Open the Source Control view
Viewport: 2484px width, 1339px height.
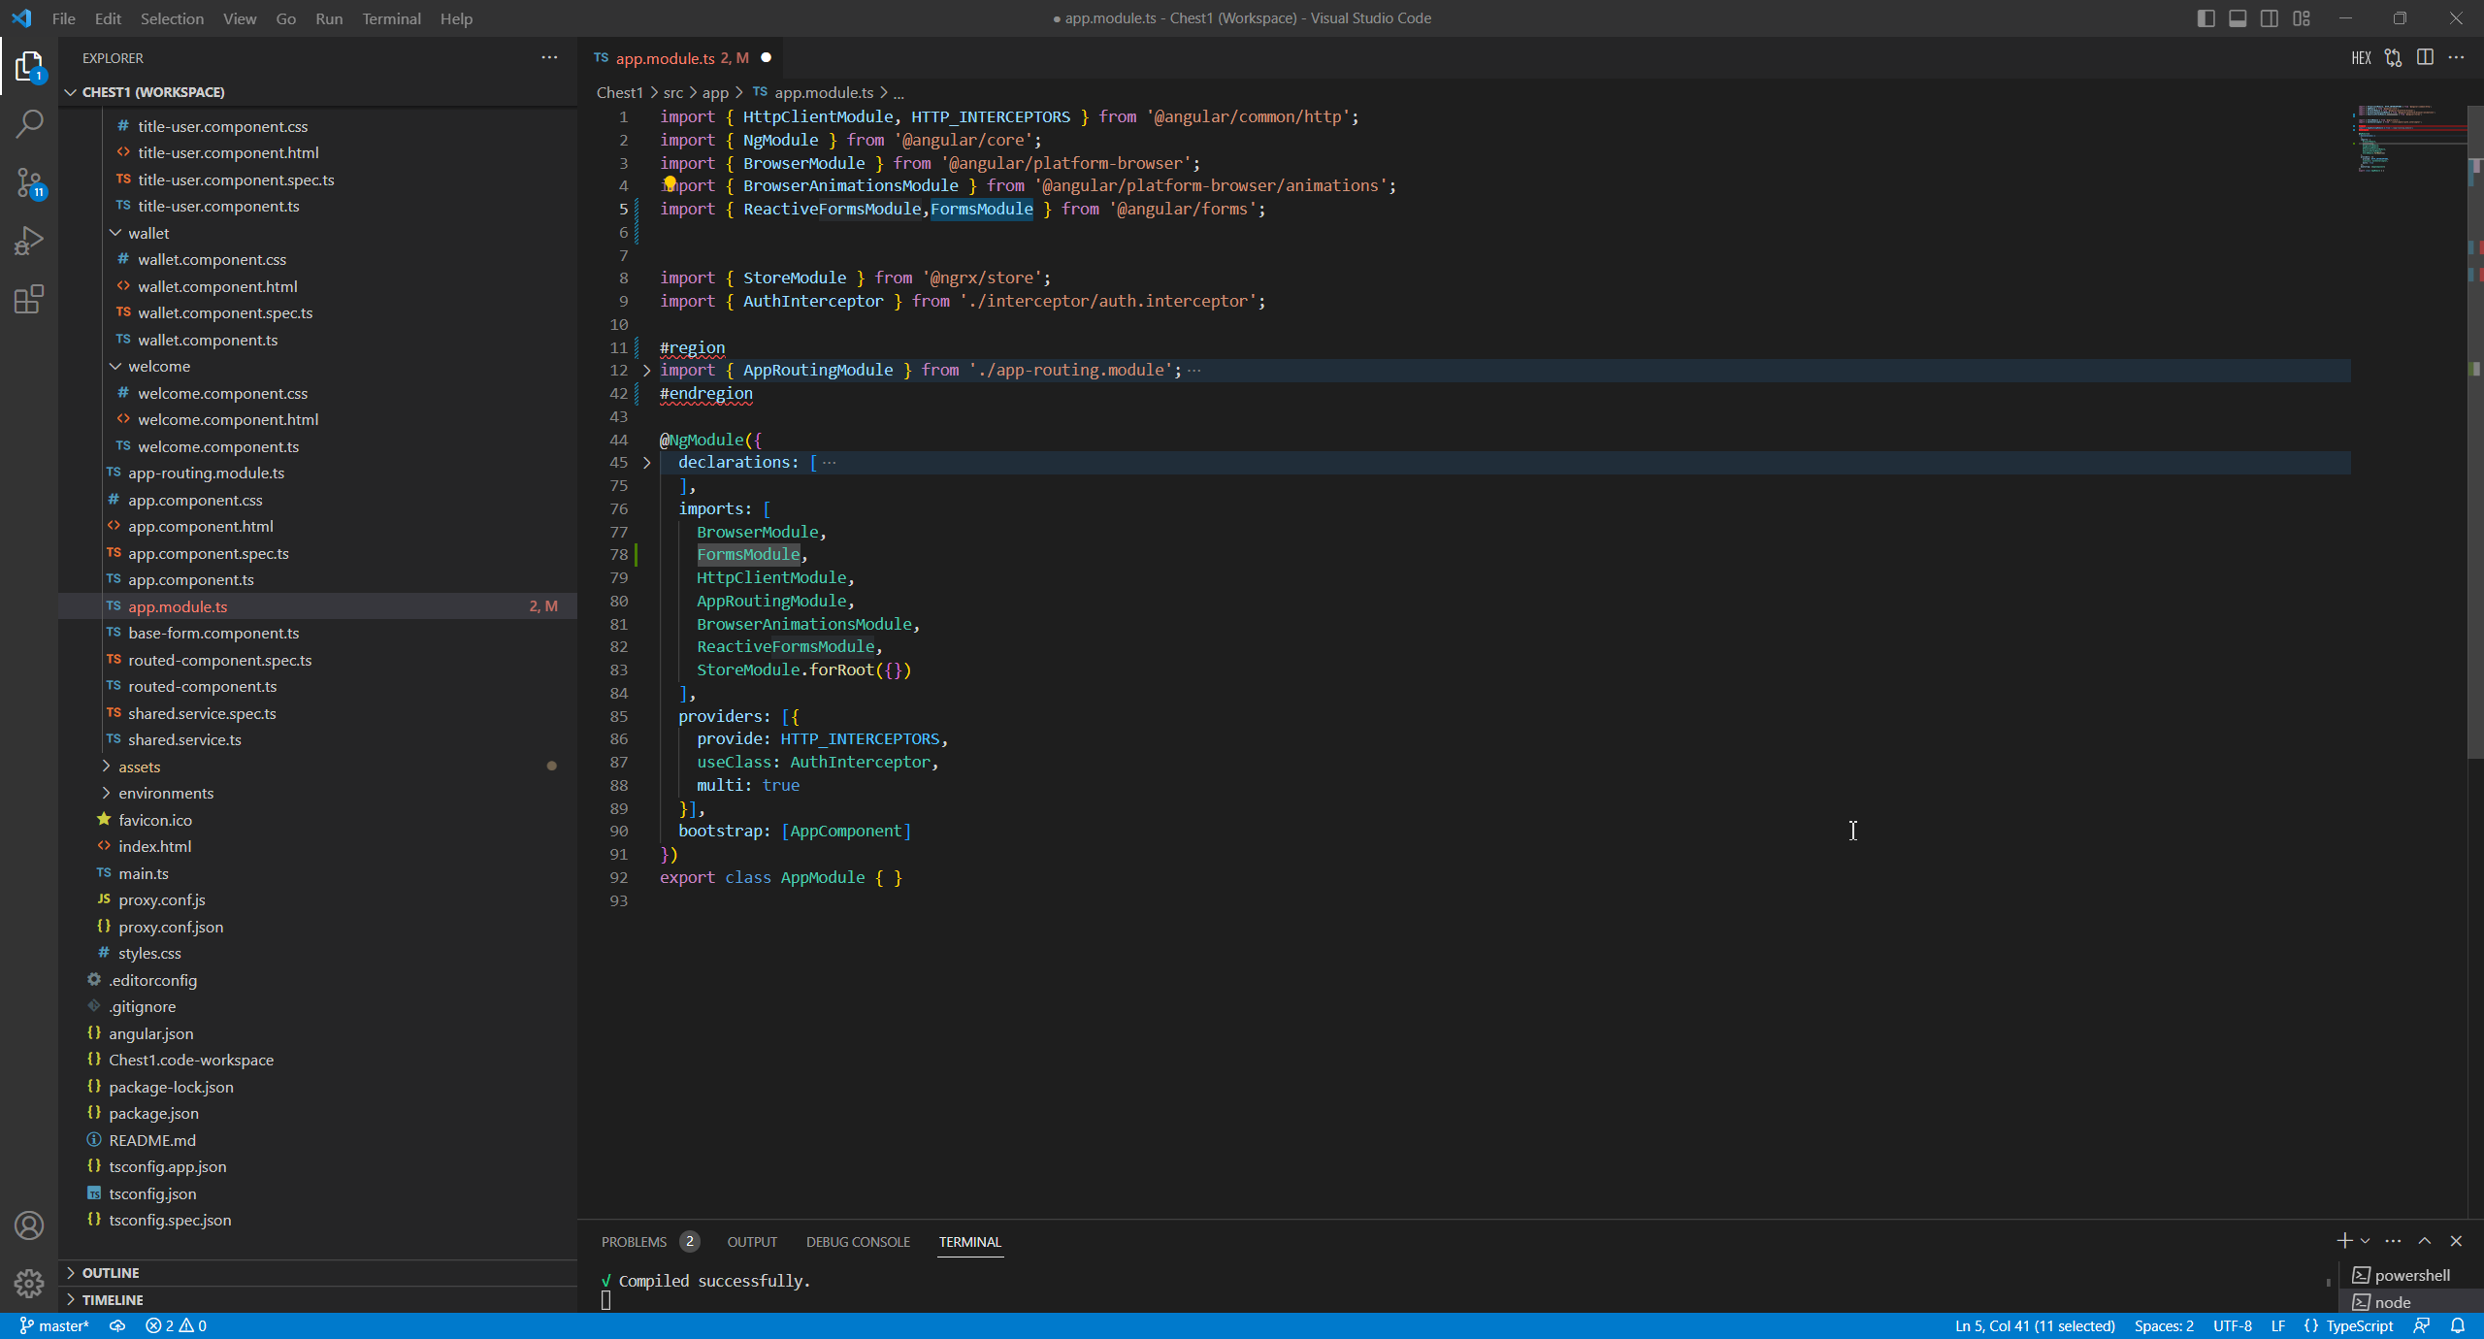pos(29,182)
